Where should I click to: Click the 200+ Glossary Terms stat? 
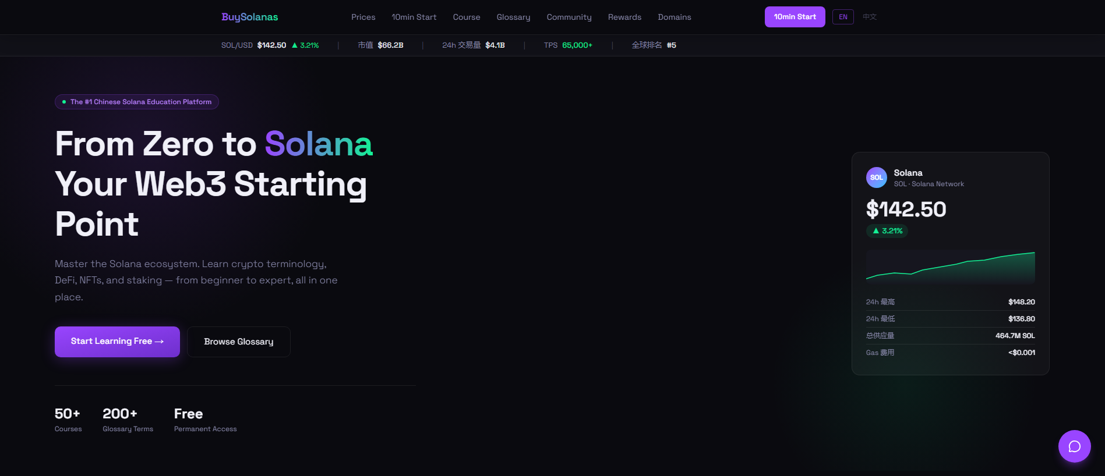coord(128,420)
